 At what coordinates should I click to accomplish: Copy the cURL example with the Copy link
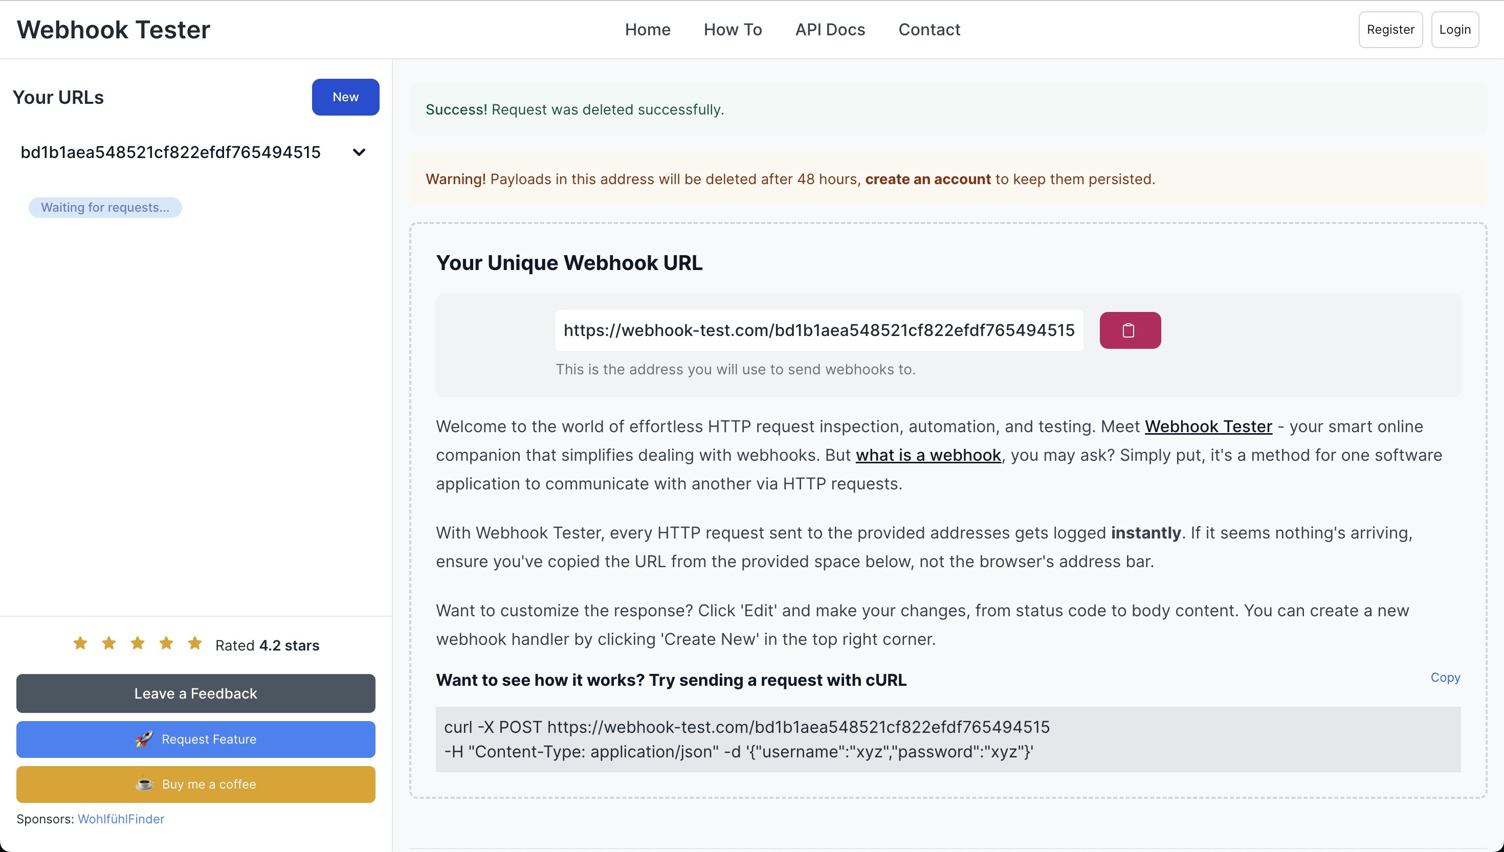(x=1445, y=677)
